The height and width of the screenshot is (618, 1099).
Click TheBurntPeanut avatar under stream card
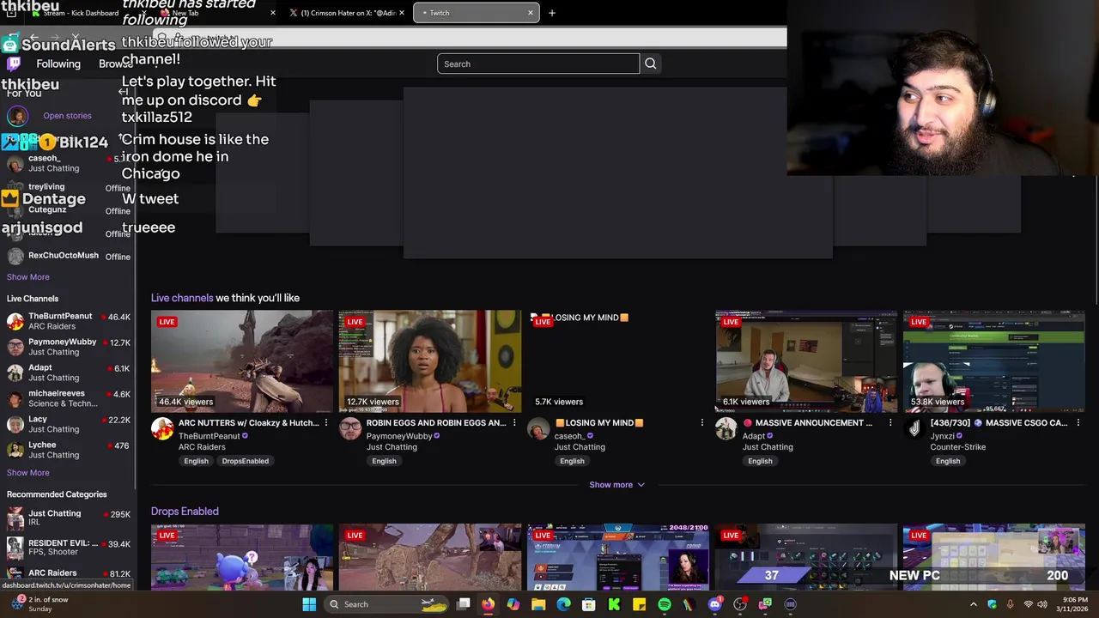coord(162,428)
